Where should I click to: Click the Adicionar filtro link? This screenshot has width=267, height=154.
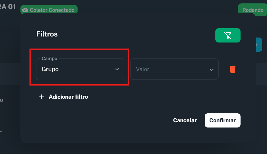[x=68, y=97]
